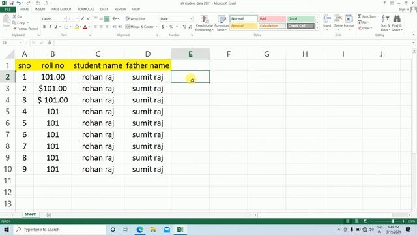Open Conditional Formatting menu
Image resolution: width=417 pixels, height=235 pixels.
tap(204, 23)
